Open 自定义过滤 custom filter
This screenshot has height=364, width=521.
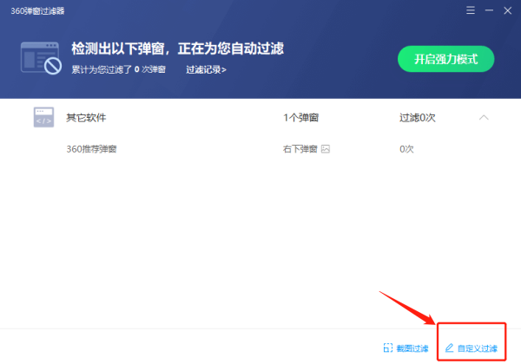tap(472, 348)
